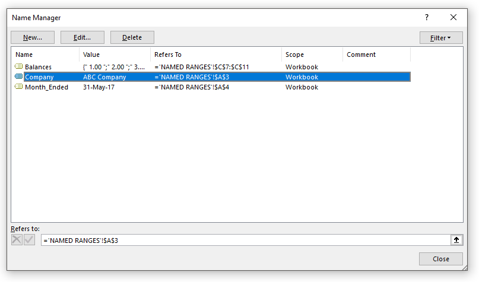This screenshot has width=479, height=282.
Task: Click the name tag icon beside Company
Action: (18, 76)
